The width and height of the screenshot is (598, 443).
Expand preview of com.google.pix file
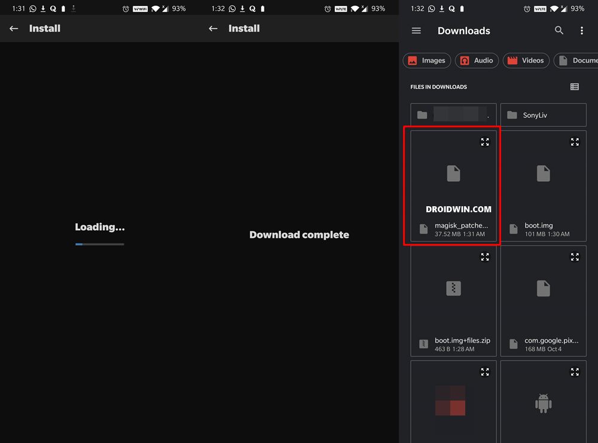[x=575, y=257]
